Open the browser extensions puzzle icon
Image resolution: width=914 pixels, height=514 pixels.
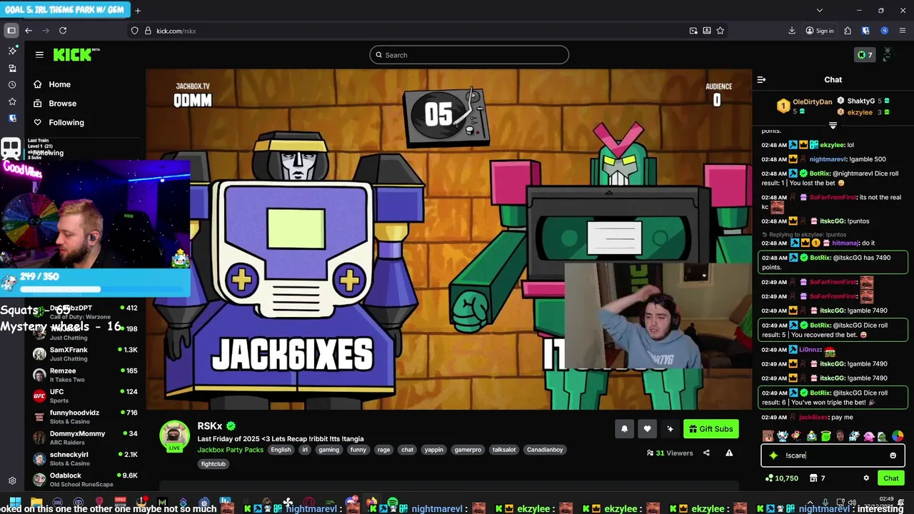[x=848, y=31]
